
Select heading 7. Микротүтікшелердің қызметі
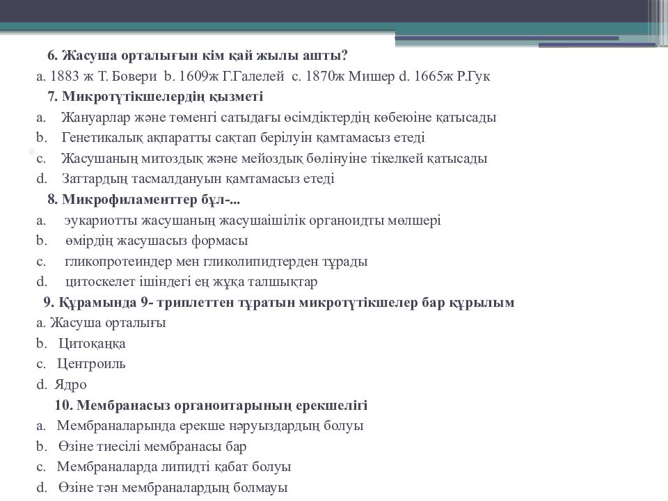click(x=155, y=96)
